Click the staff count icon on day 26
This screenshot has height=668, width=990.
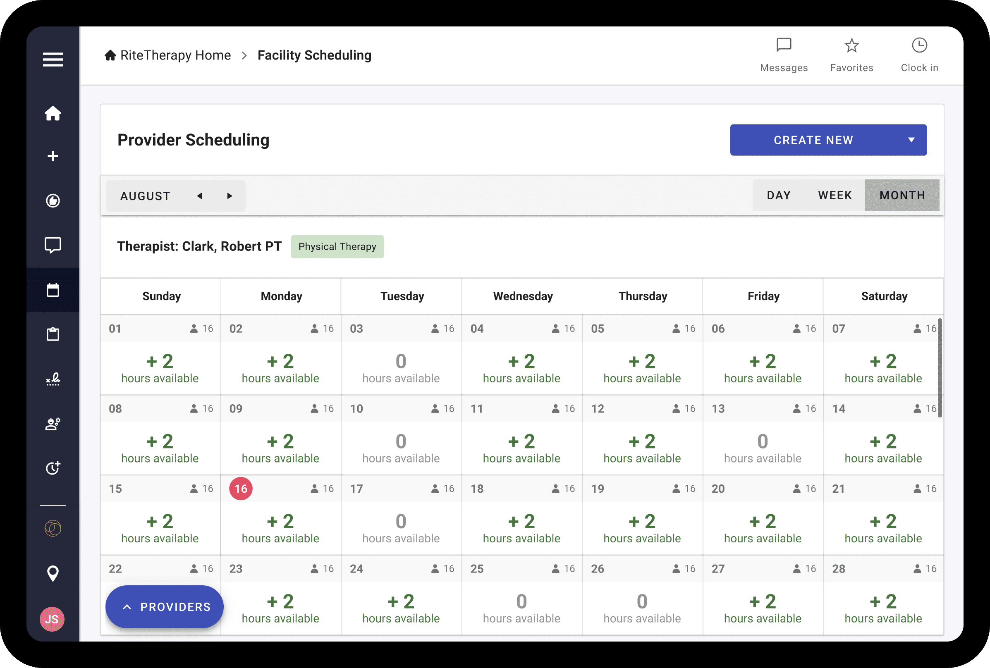676,568
